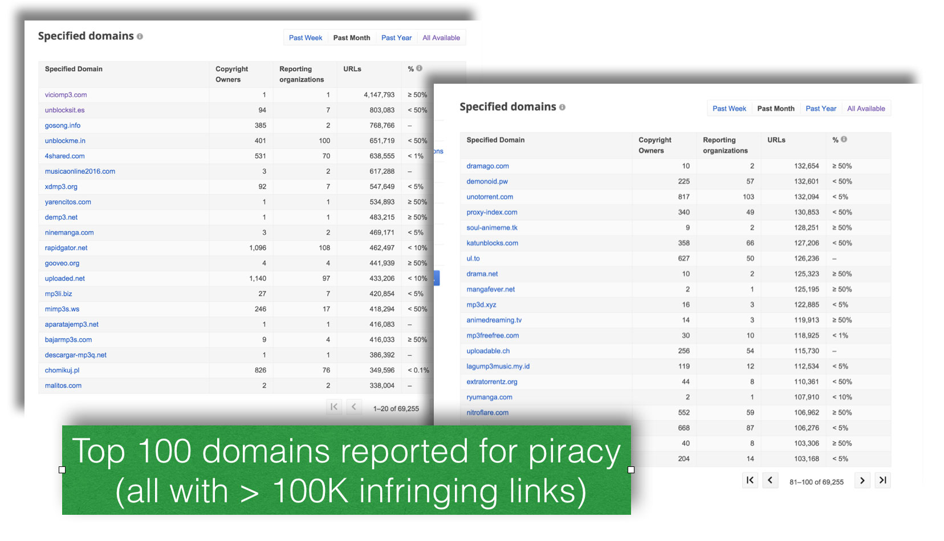
Task: Go to next page in right table pager
Action: pyautogui.click(x=862, y=481)
